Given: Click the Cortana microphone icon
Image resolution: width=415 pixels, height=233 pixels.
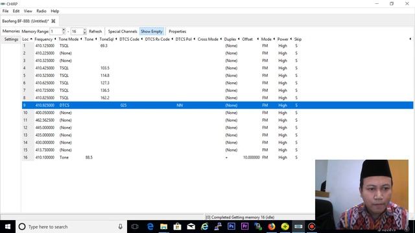Looking at the screenshot, I should [121, 227].
